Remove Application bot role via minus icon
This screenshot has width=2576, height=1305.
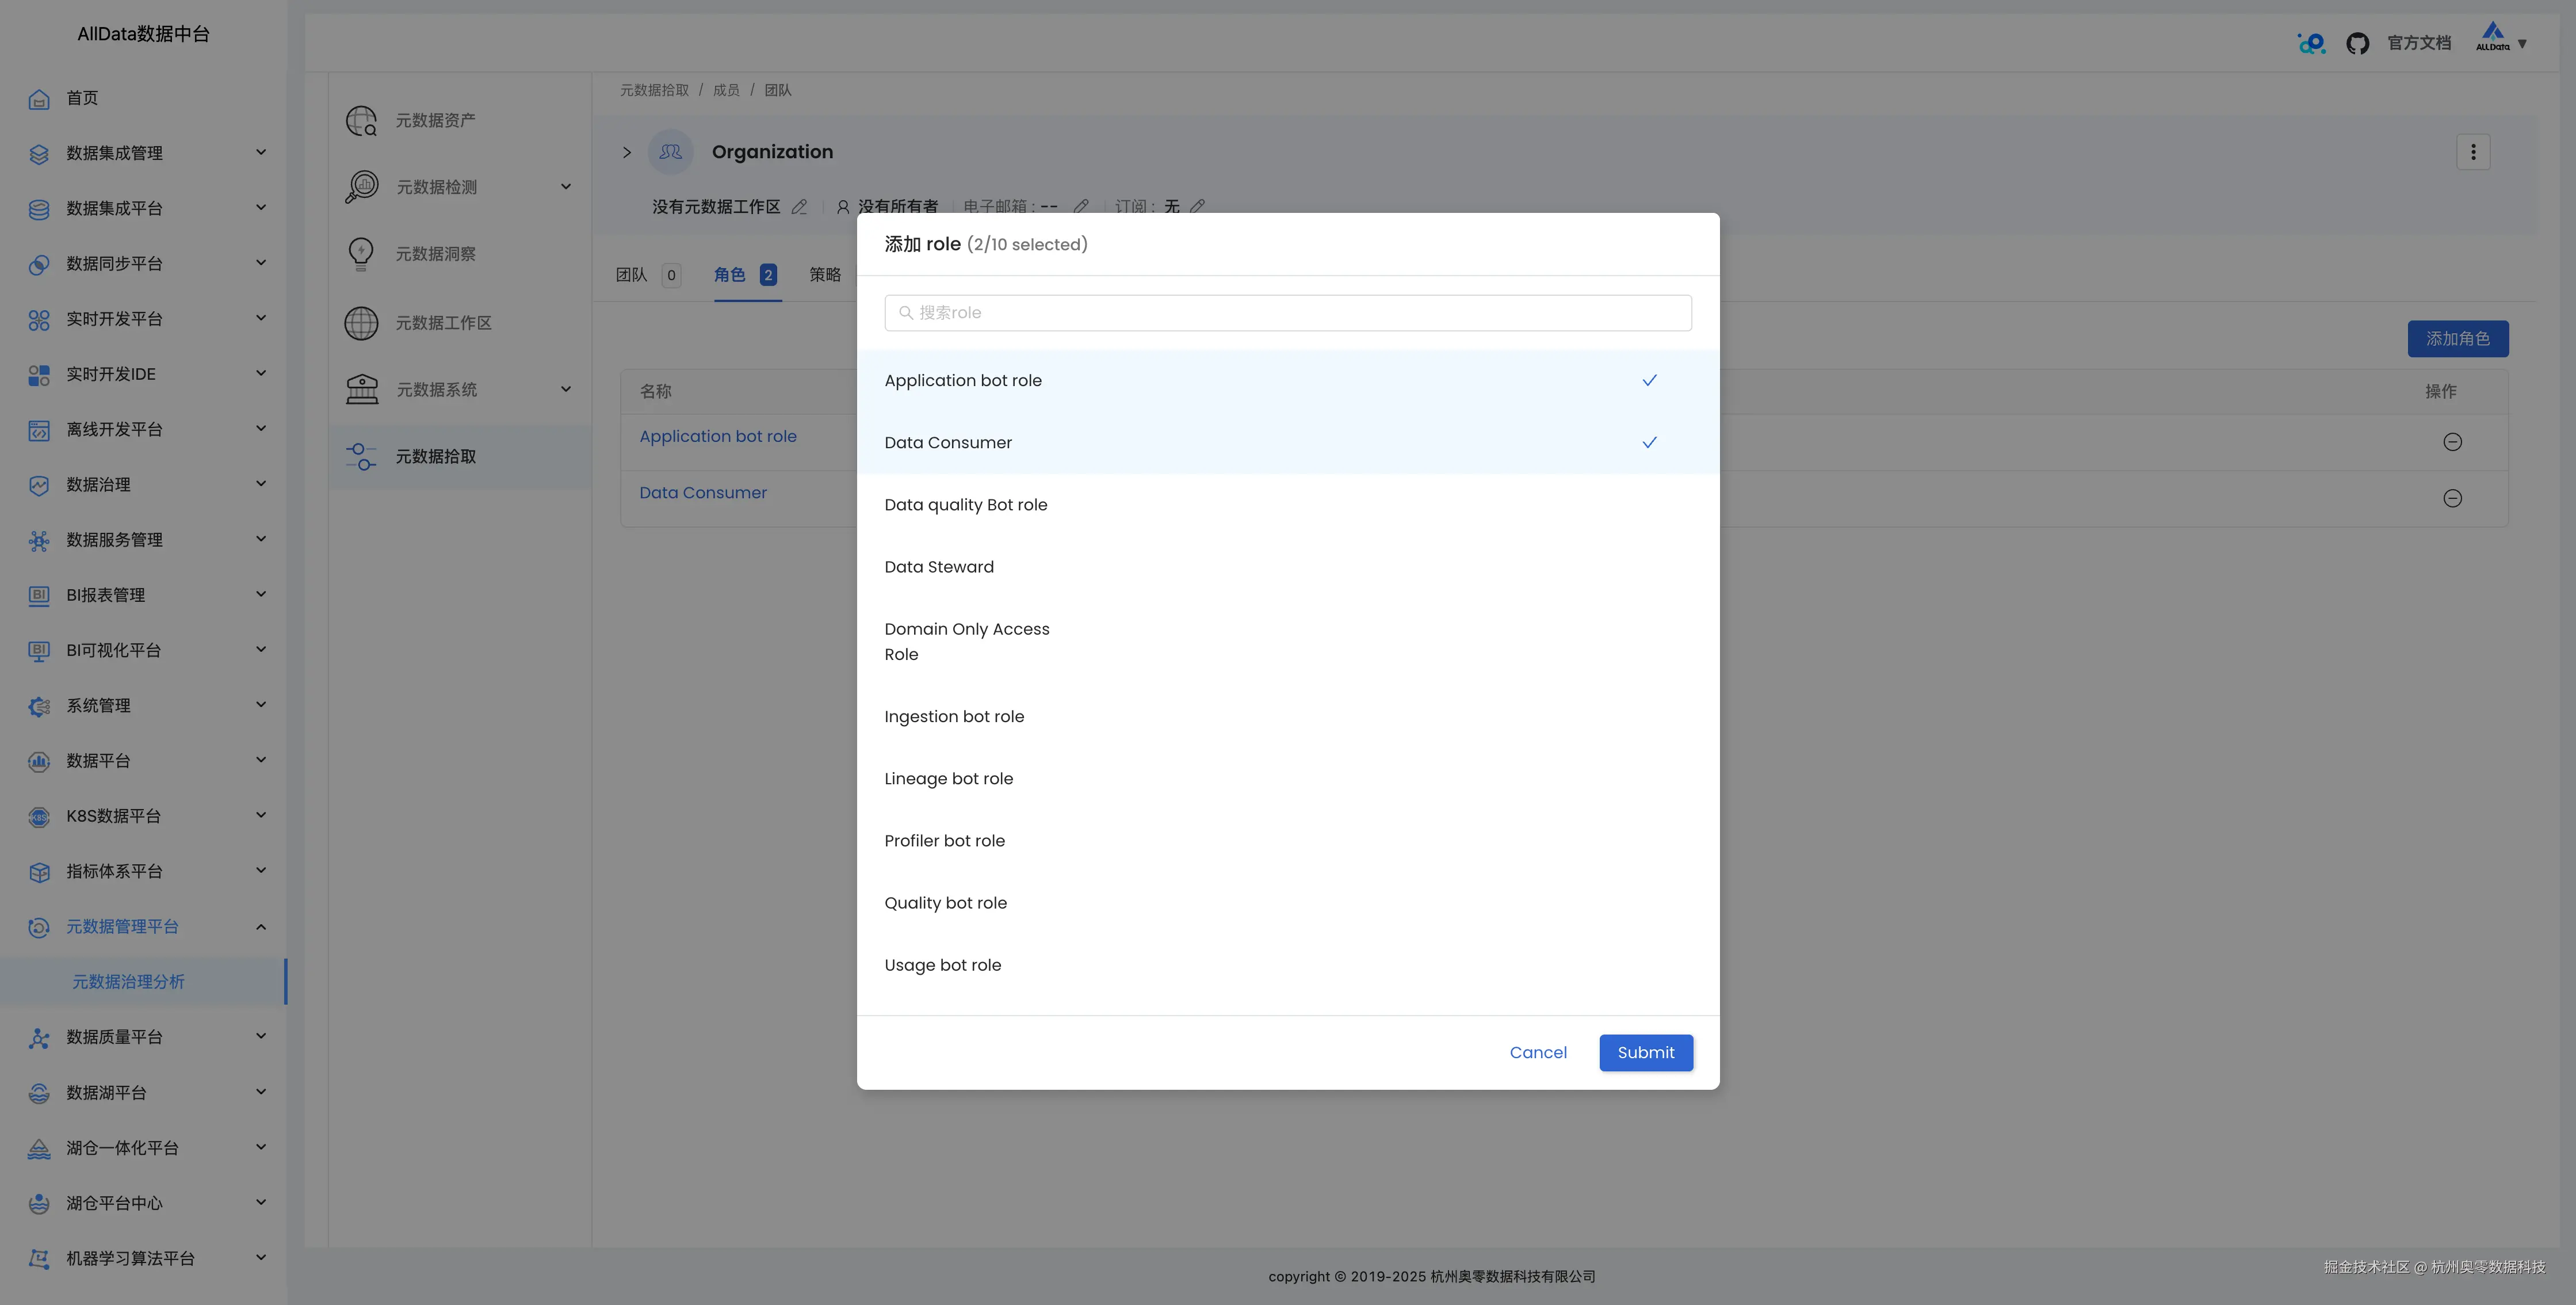click(x=2452, y=442)
